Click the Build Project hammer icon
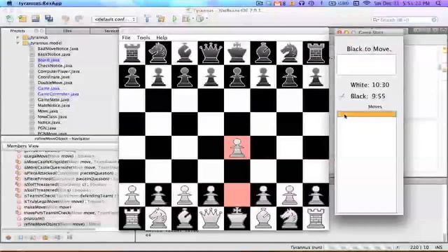This screenshot has height=252, width=448. [147, 19]
